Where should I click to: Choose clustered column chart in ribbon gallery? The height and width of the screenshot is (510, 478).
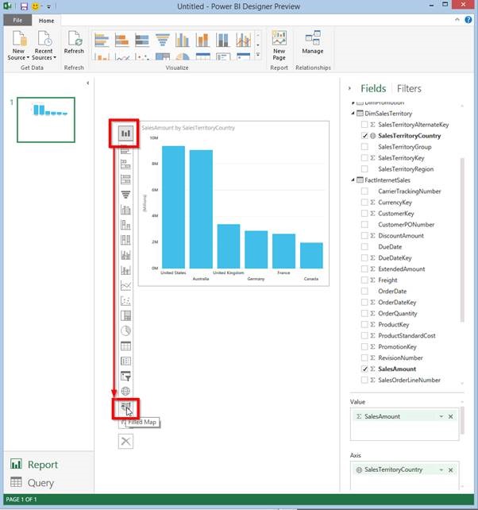click(183, 41)
